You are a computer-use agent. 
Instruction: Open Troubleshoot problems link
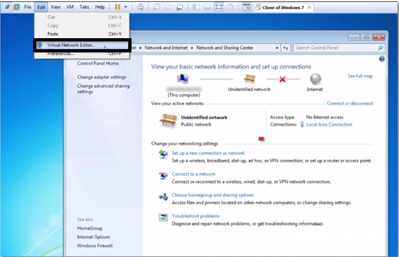pos(196,216)
